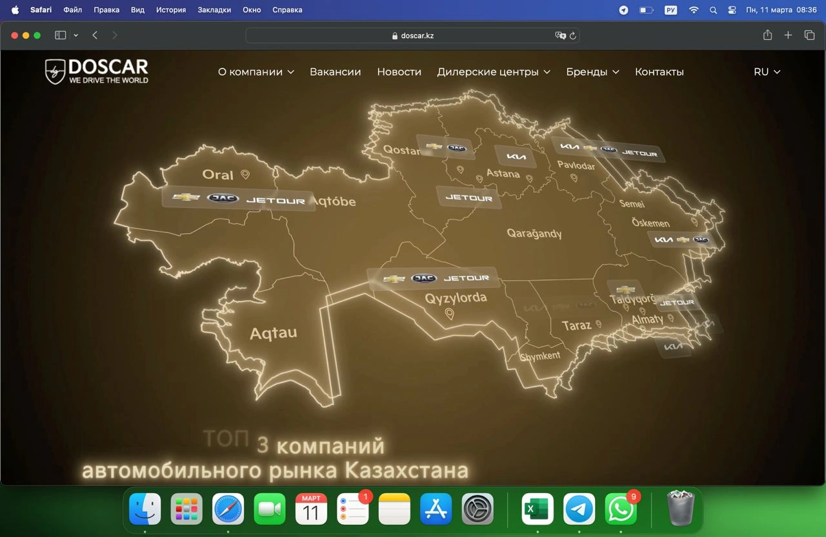This screenshot has width=826, height=537.
Task: Switch the РУ input source
Action: 670,10
